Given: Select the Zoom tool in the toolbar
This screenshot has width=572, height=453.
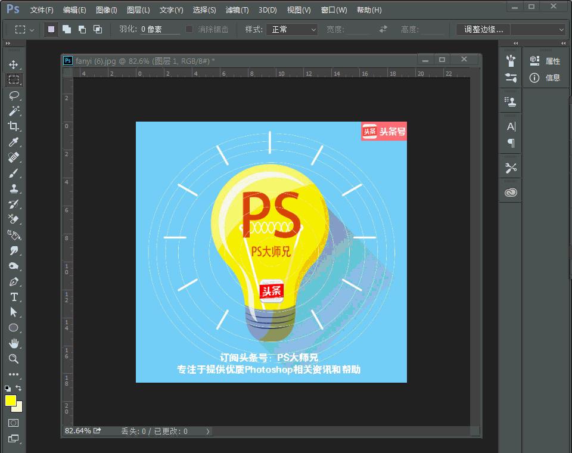Looking at the screenshot, I should pos(14,359).
